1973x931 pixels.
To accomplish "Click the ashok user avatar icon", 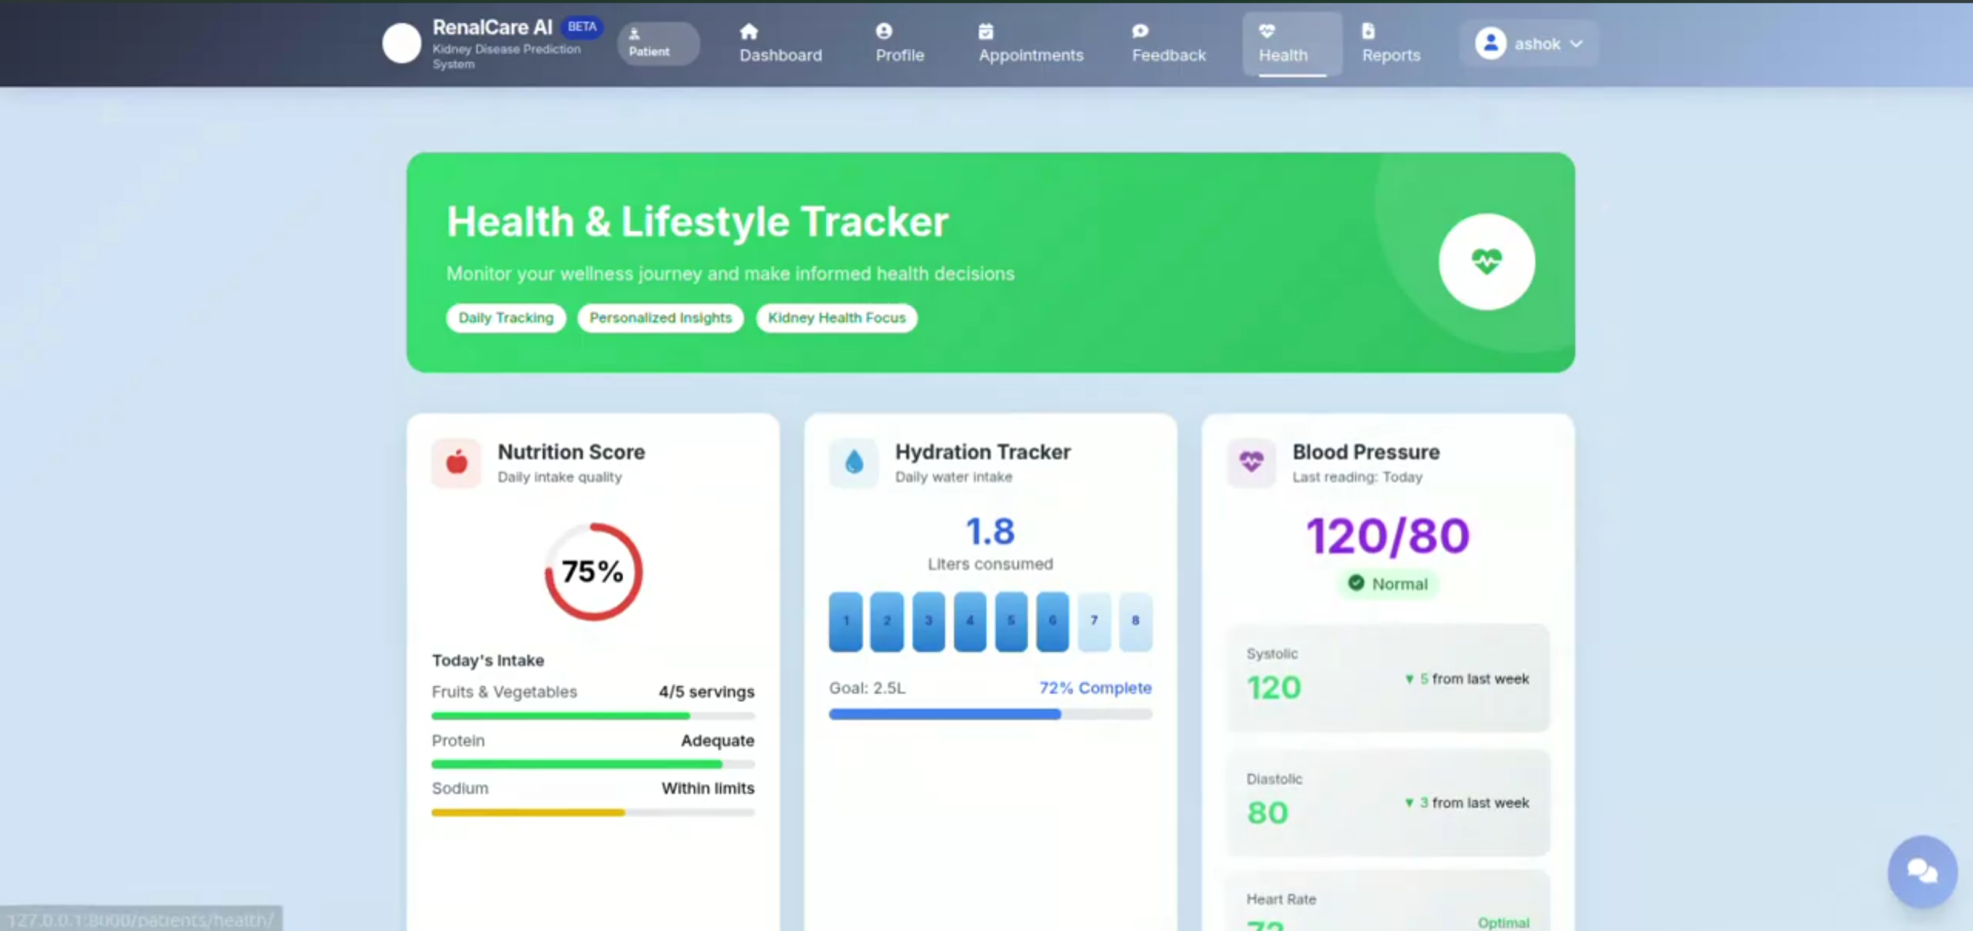I will (1490, 44).
